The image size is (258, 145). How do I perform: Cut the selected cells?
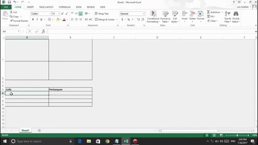[x=13, y=12]
